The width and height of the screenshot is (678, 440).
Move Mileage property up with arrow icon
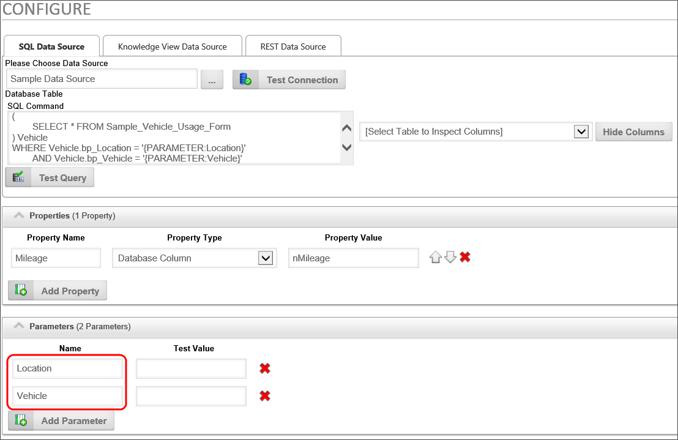pos(436,258)
